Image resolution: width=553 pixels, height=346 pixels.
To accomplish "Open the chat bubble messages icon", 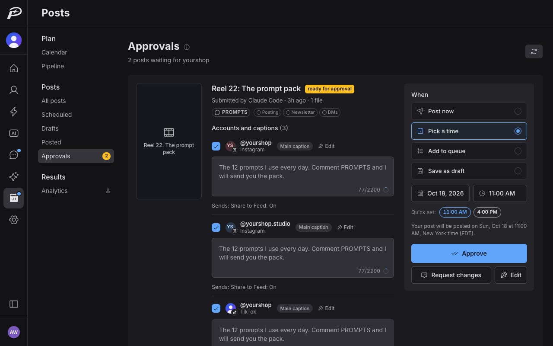I will tap(14, 155).
